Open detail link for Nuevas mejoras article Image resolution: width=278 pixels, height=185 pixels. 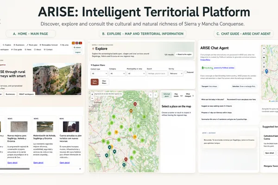12,163
